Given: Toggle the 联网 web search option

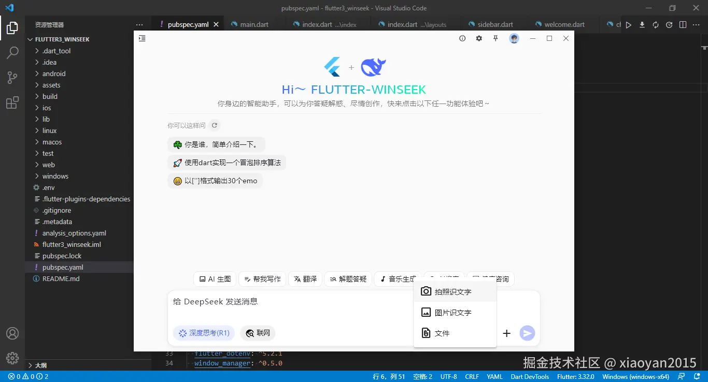Looking at the screenshot, I should (x=258, y=333).
